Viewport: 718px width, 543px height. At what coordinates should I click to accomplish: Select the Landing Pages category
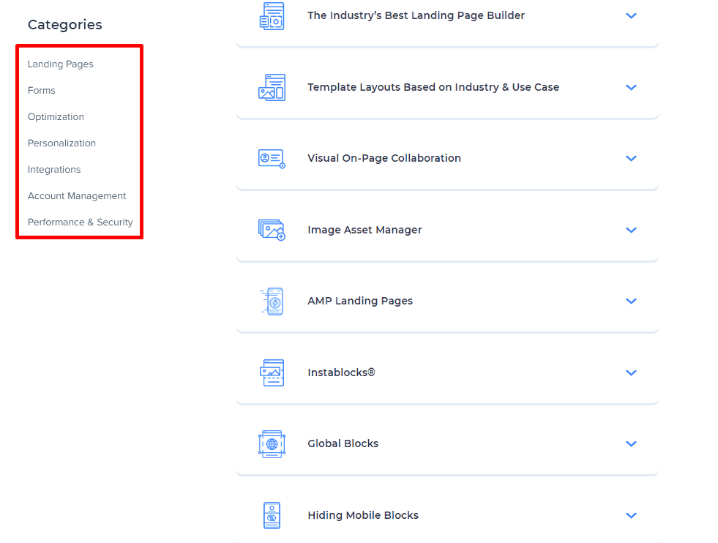(x=61, y=64)
